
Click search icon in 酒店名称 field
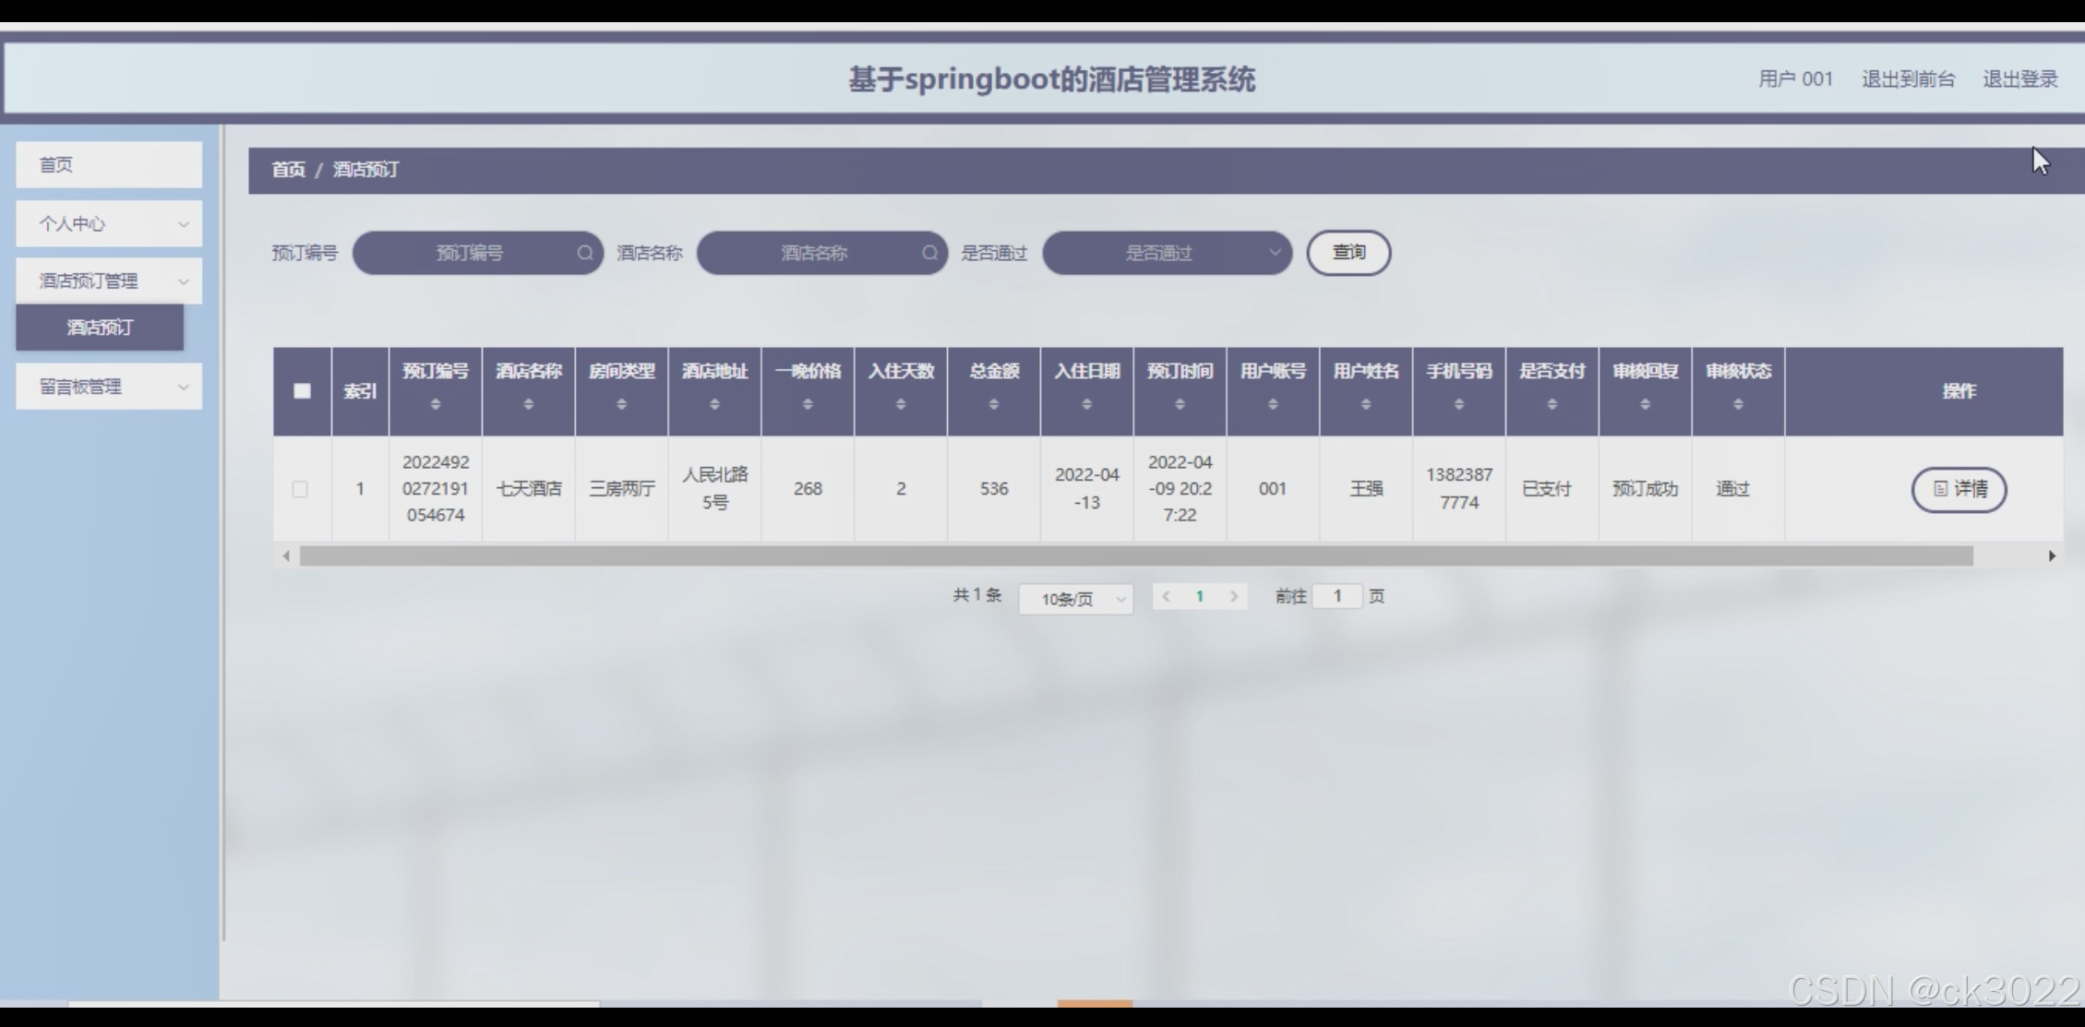click(929, 253)
